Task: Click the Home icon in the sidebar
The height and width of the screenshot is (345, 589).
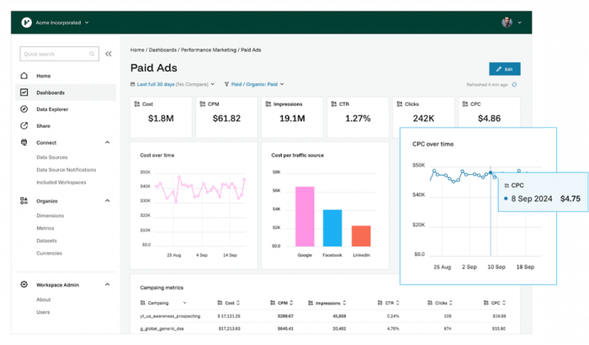Action: tap(24, 76)
